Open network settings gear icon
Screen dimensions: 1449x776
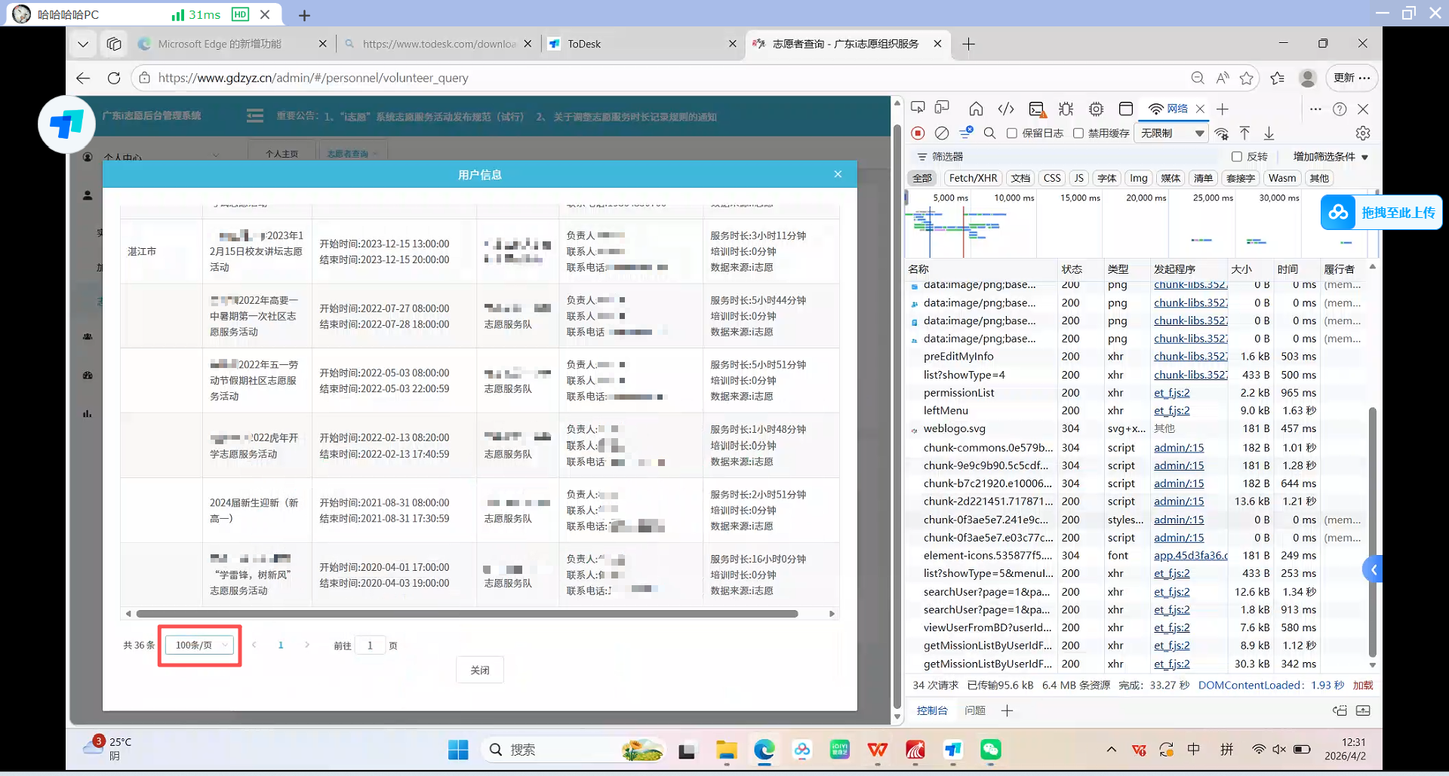click(1362, 133)
